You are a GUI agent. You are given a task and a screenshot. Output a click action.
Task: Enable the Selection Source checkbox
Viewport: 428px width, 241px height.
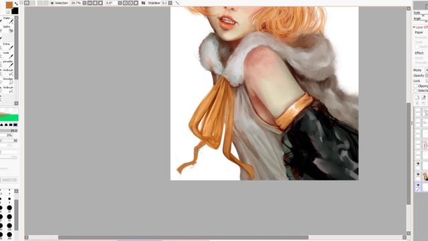click(x=416, y=90)
